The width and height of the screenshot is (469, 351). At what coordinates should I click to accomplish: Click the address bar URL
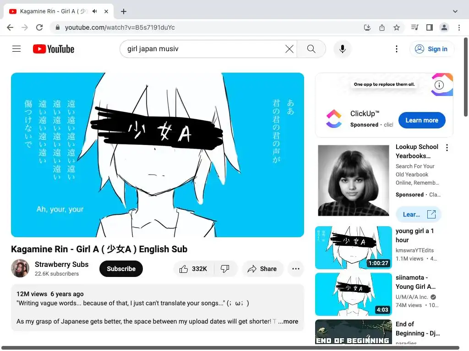pos(120,27)
